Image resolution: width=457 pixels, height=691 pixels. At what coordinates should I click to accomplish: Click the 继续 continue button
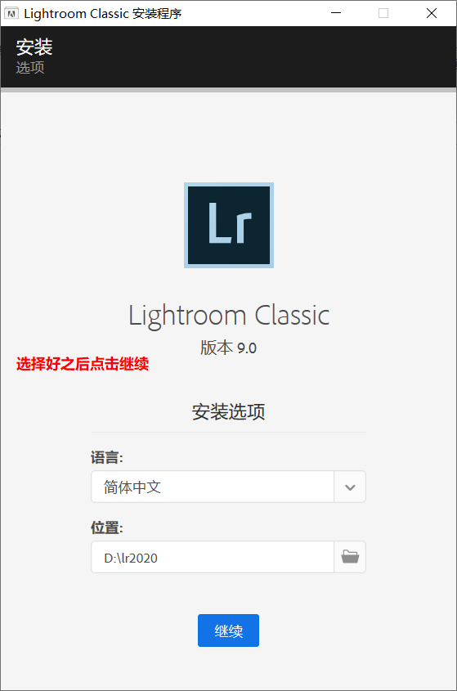[228, 630]
